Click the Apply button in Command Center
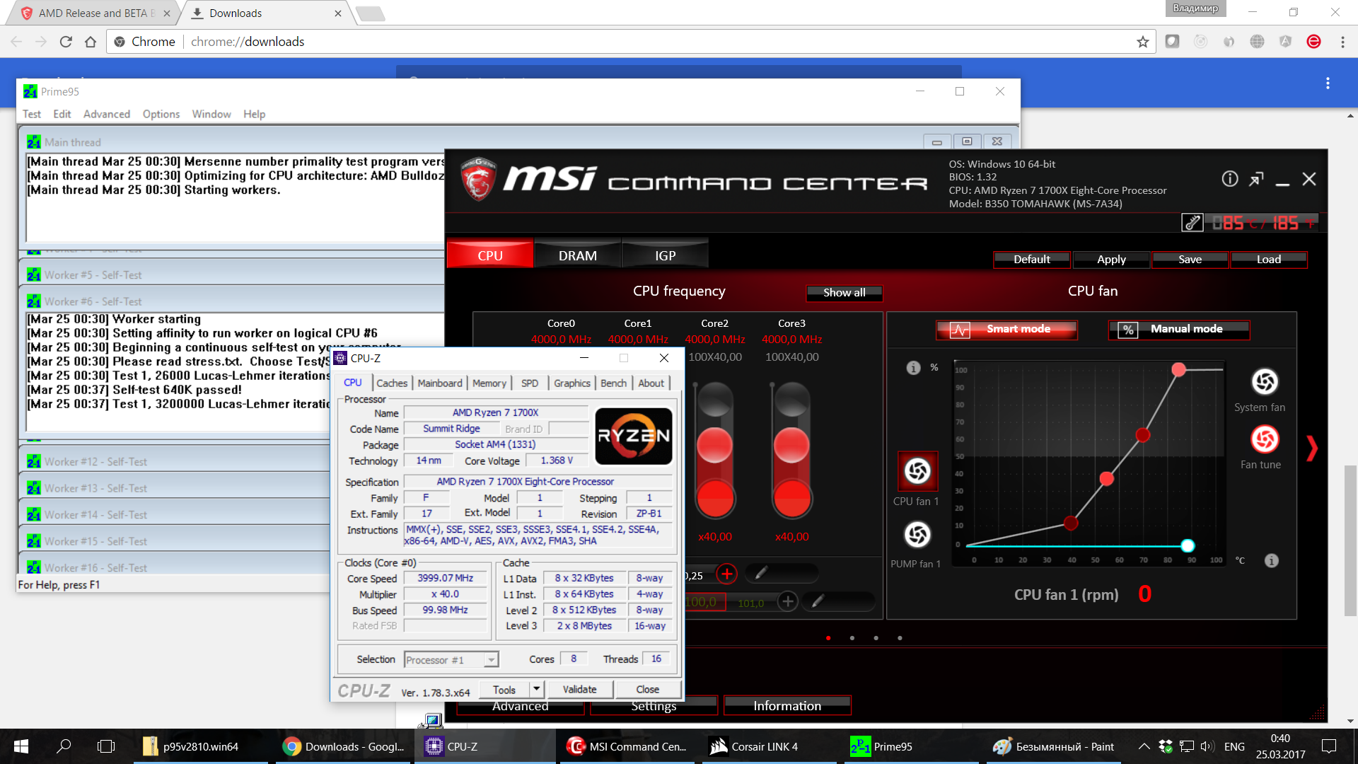The height and width of the screenshot is (764, 1358). click(x=1111, y=260)
